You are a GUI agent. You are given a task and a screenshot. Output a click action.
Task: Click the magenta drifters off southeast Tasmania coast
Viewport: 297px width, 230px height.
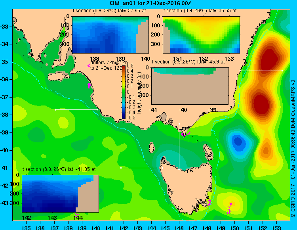[209, 202]
